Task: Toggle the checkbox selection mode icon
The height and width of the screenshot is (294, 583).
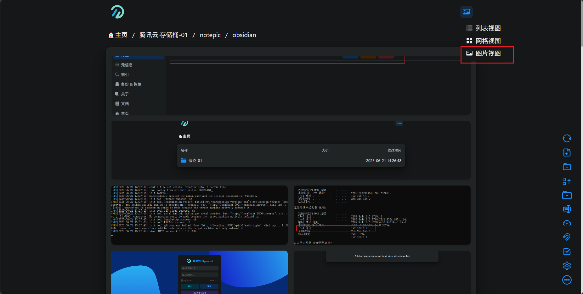Action: [567, 252]
